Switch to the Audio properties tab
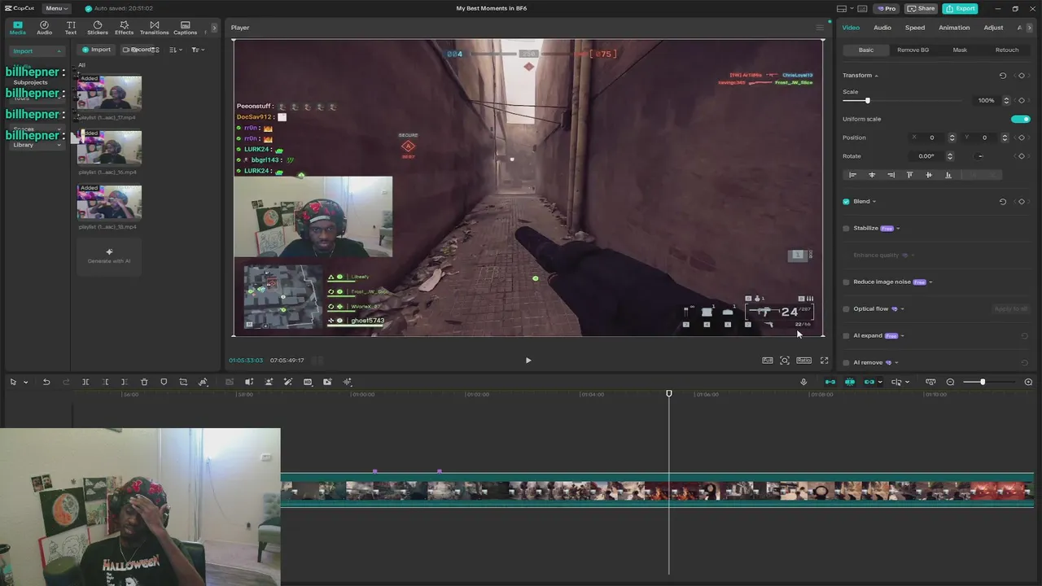Viewport: 1042px width, 586px height. pos(882,28)
